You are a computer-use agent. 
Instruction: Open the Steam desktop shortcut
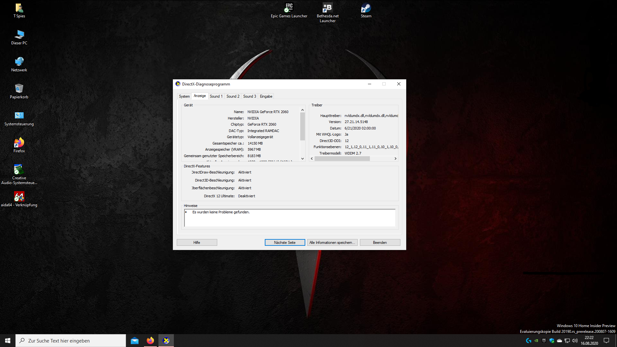tap(366, 8)
